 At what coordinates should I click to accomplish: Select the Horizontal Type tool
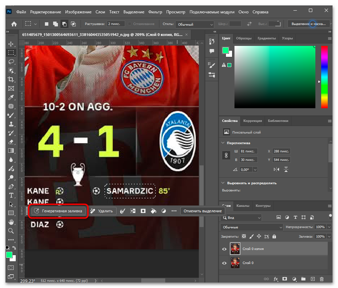point(11,196)
